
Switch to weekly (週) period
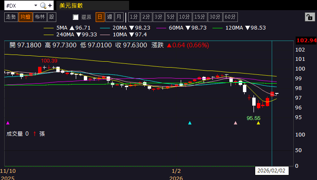tap(110, 17)
